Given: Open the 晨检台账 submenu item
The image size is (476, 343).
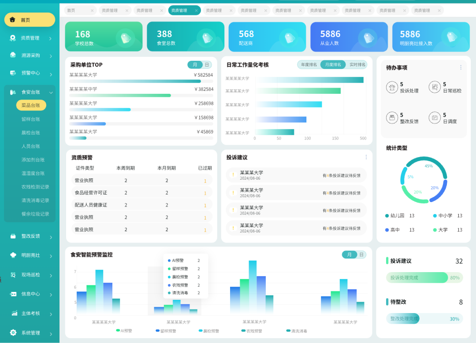Looking at the screenshot, I should [31, 133].
